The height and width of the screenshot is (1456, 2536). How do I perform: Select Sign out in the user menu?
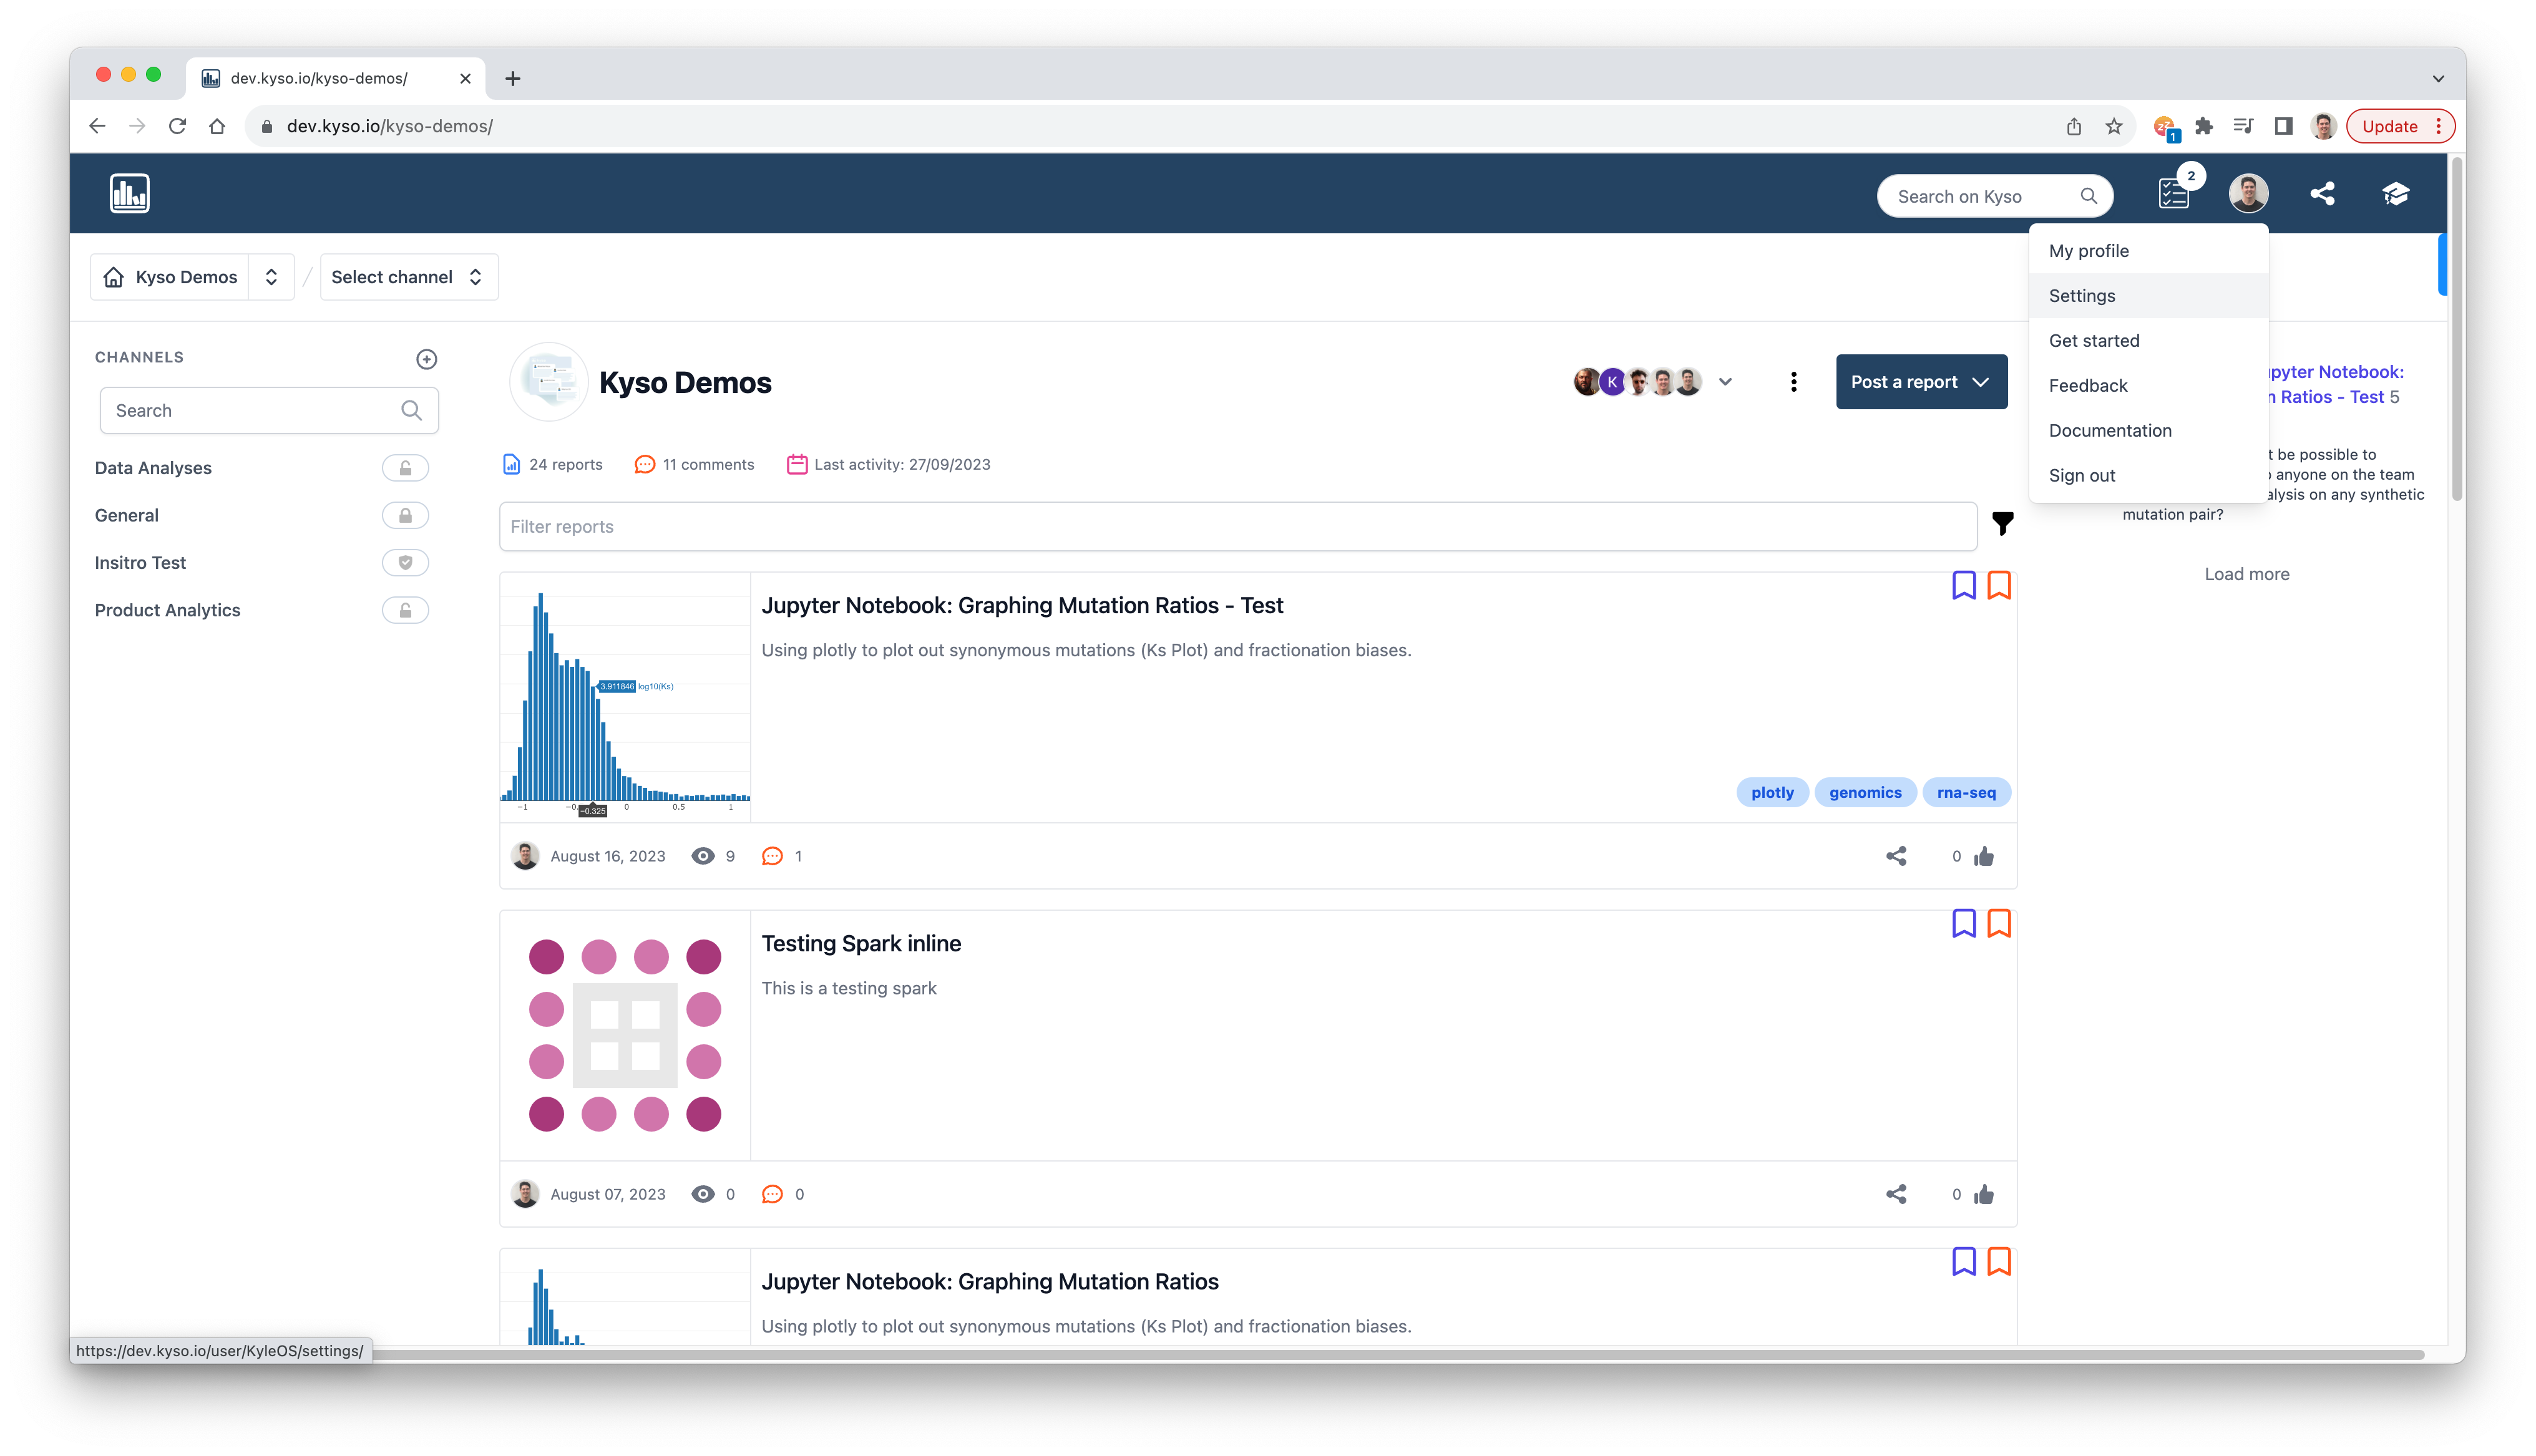click(2082, 476)
